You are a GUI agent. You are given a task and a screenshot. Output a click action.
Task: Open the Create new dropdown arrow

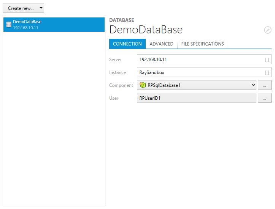coord(41,8)
